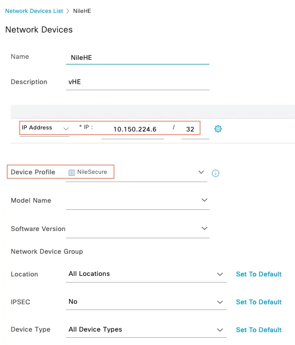Viewport: 295px width, 345px height.
Task: Open the IP Address type dropdown
Action: (44, 128)
